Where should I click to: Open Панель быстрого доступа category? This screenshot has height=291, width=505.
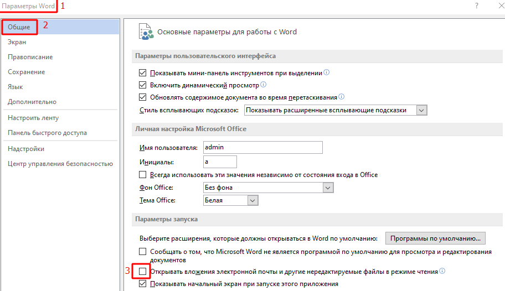click(x=60, y=132)
